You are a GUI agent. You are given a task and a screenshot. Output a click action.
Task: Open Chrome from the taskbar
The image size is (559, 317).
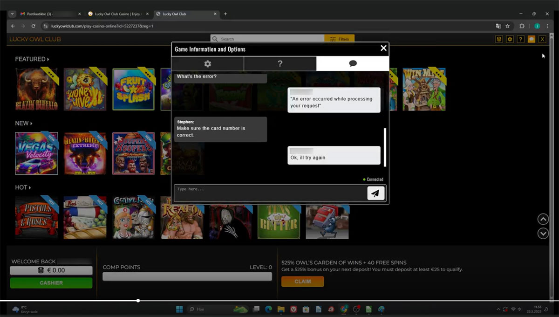(x=344, y=309)
